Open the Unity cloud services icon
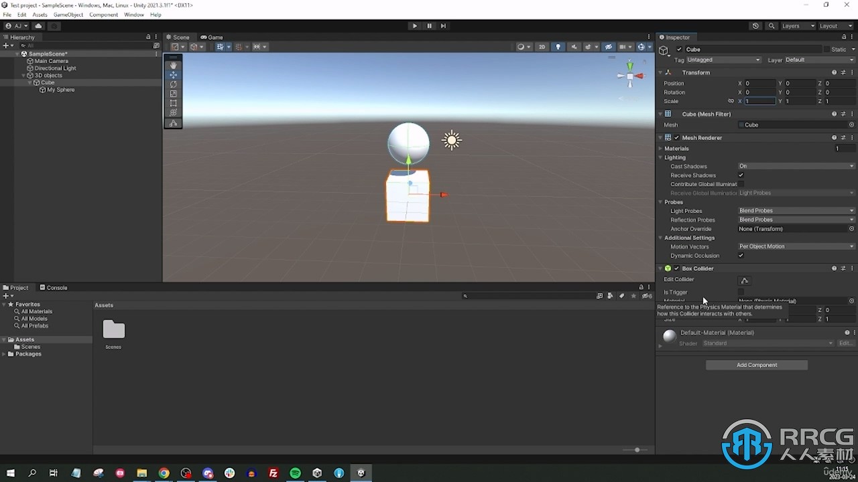Image resolution: width=858 pixels, height=482 pixels. tap(38, 26)
